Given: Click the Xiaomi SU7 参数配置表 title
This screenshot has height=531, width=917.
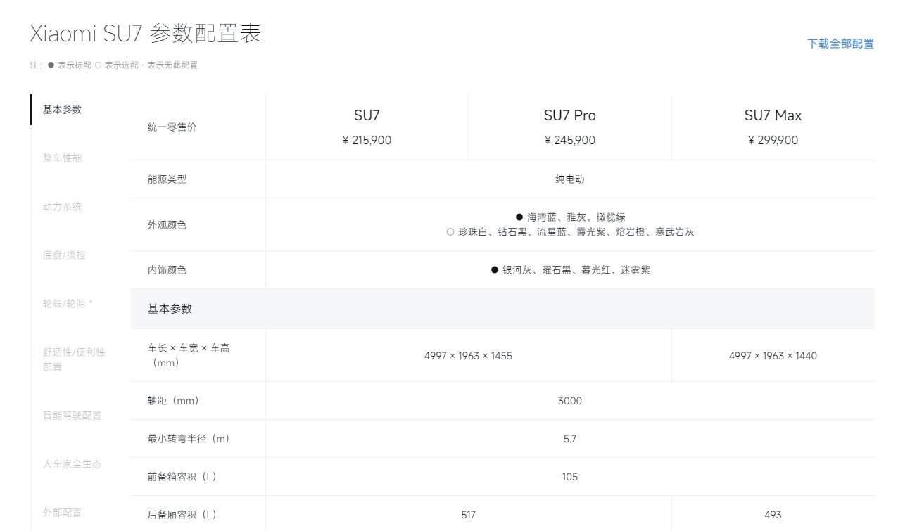Looking at the screenshot, I should click(146, 33).
